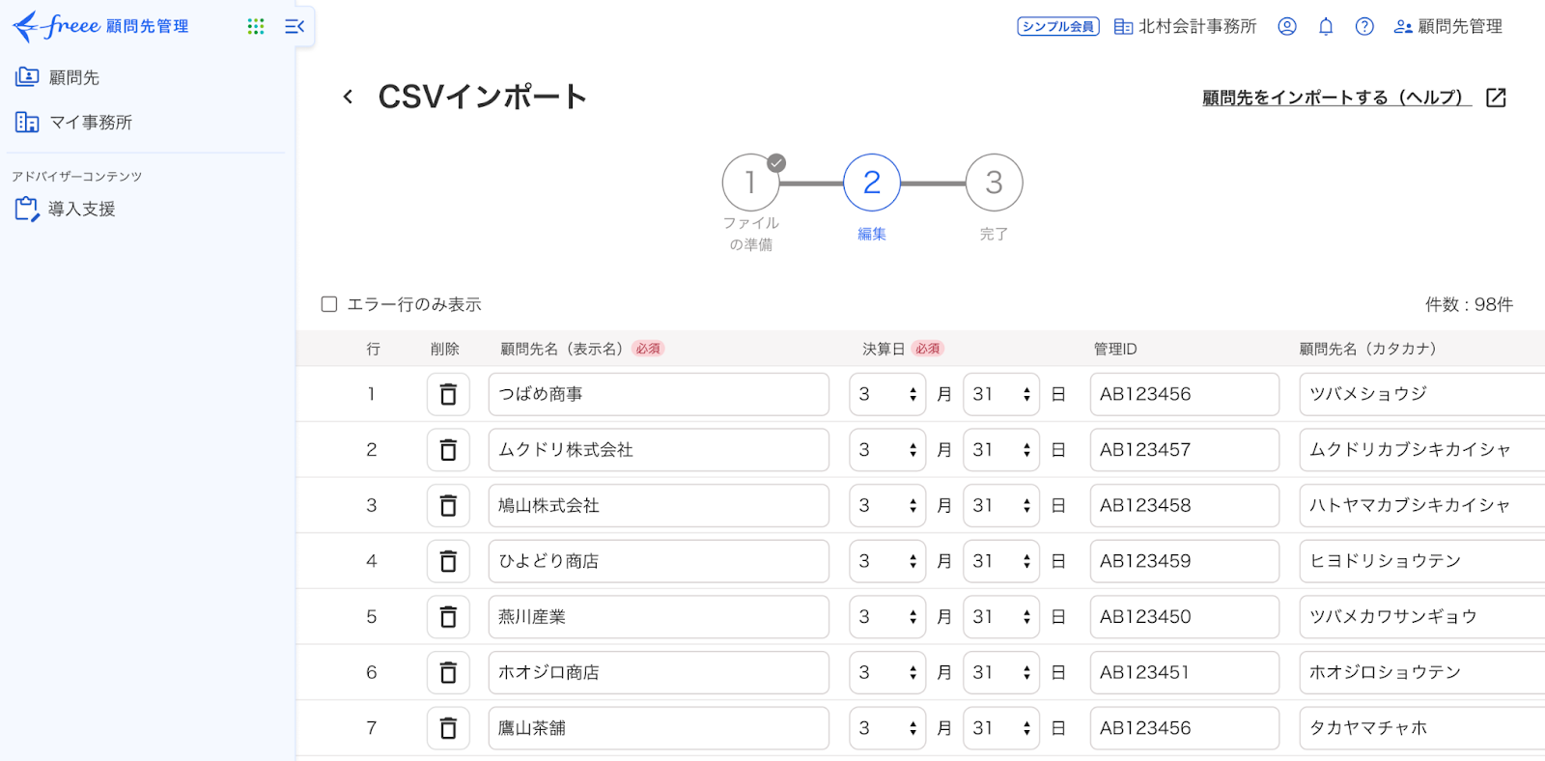The width and height of the screenshot is (1545, 761).
Task: Open day dropdown for ホオジロ商店 row
Action: click(1001, 672)
